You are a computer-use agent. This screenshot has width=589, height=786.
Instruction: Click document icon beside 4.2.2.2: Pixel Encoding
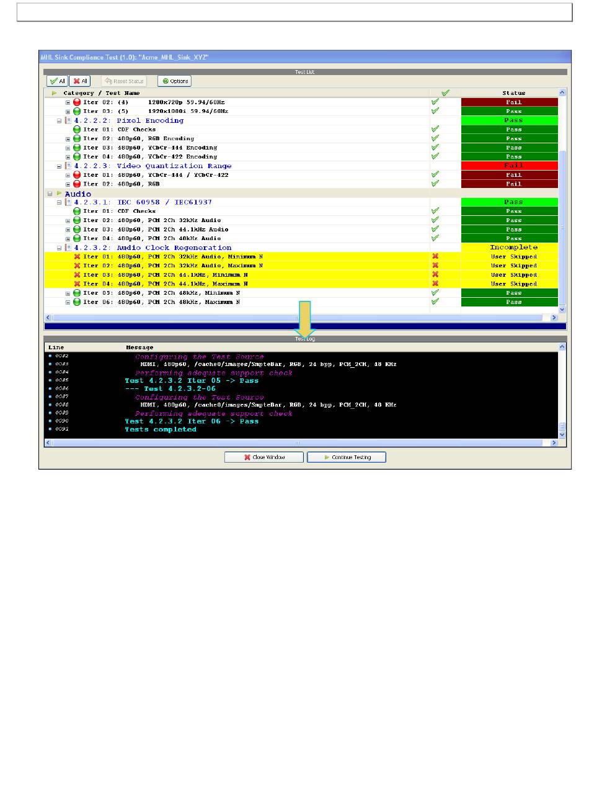click(68, 120)
